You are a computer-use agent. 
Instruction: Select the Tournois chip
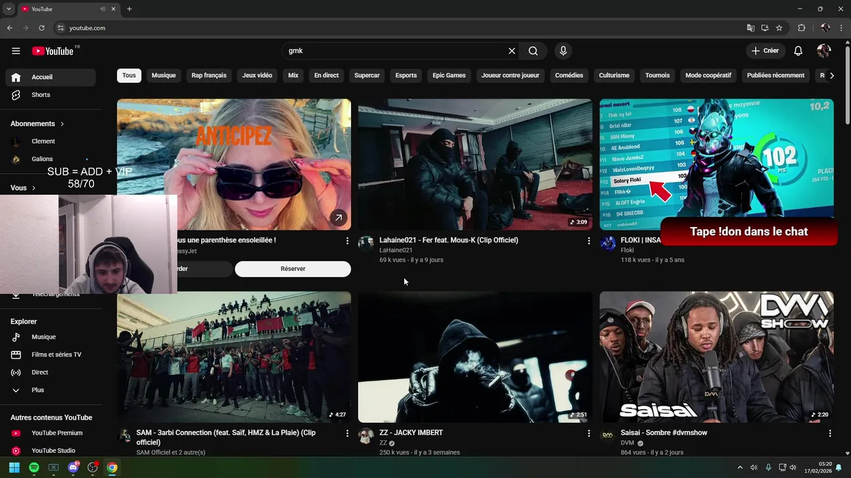658,76
